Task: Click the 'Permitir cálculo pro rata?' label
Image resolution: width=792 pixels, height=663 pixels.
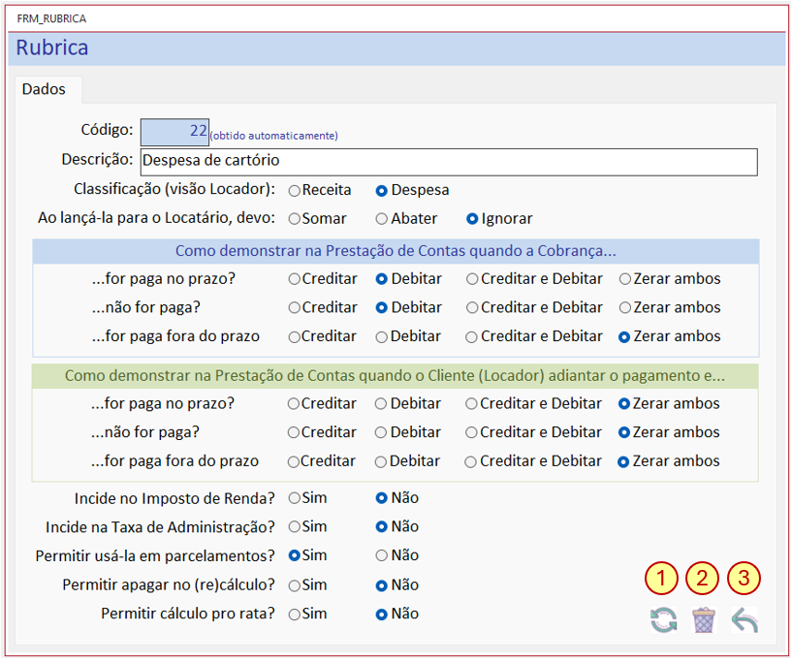Action: coord(188,614)
